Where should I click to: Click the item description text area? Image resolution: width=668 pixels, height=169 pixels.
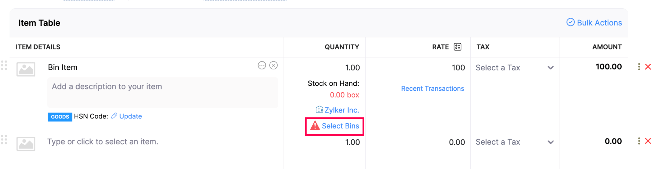coord(163,92)
